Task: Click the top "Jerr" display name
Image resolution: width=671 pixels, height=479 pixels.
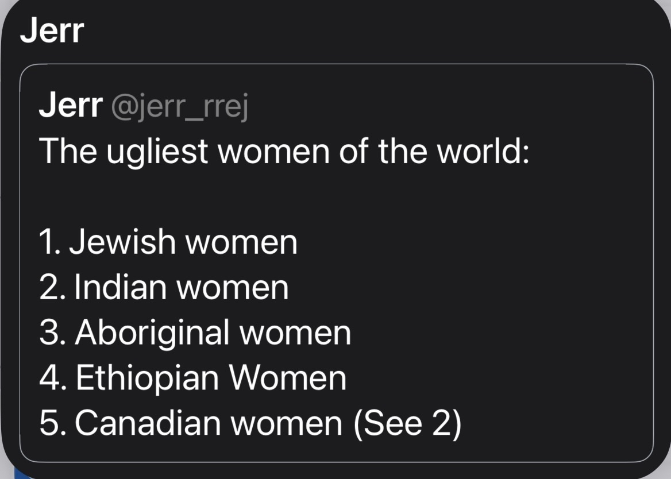Action: [52, 31]
